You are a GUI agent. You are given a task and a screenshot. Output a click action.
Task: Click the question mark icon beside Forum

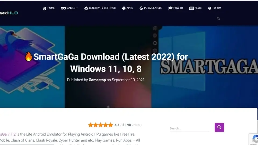click(210, 8)
